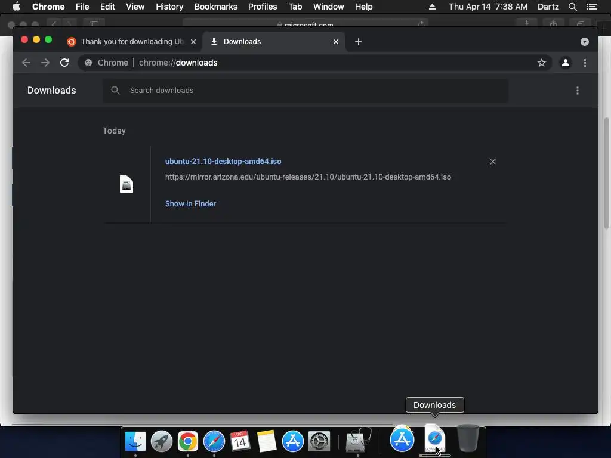
Task: Click the Chrome forward arrow button
Action: 45,63
